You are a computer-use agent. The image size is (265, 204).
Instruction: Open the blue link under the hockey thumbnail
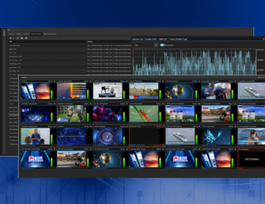pos(100,100)
